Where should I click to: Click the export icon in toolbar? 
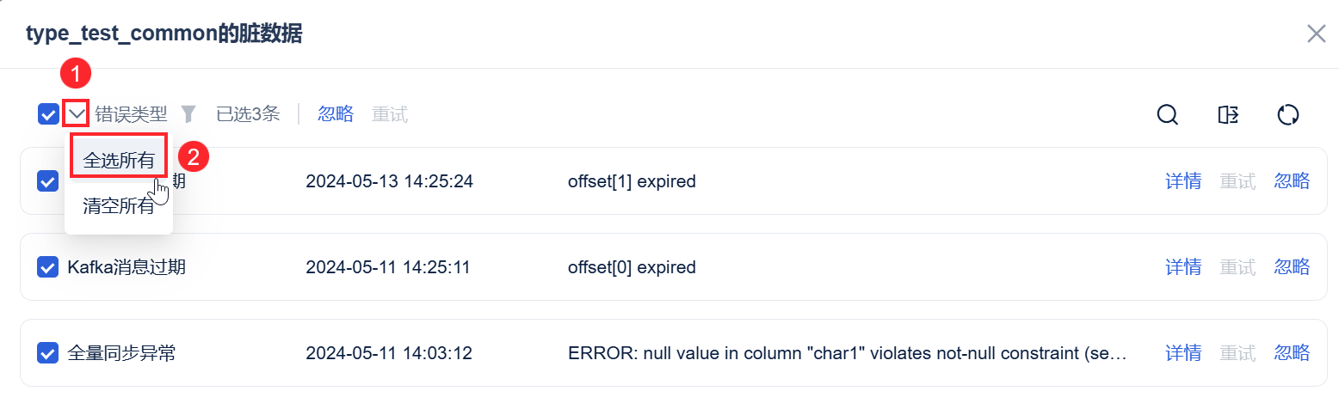1228,114
